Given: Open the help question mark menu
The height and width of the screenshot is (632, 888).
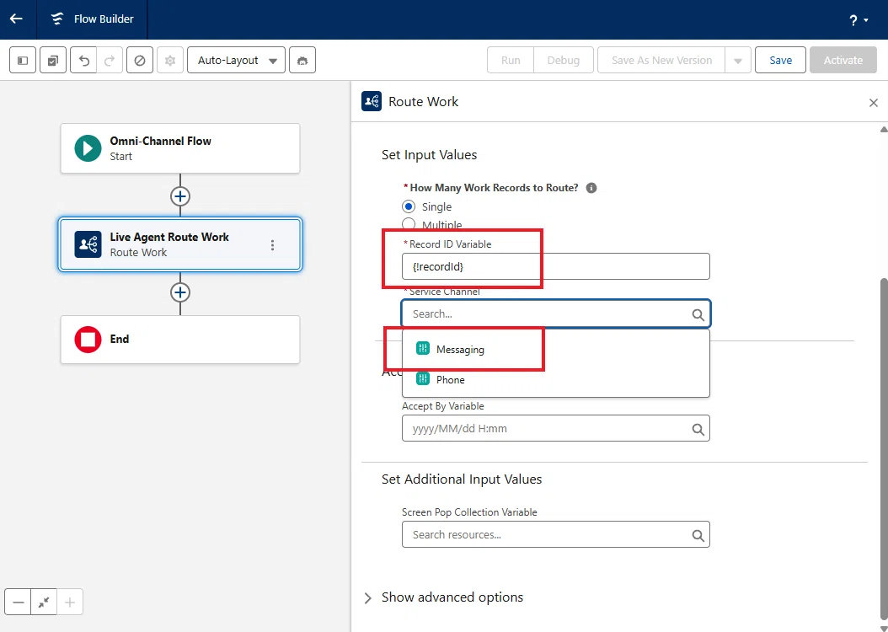Looking at the screenshot, I should tap(858, 20).
